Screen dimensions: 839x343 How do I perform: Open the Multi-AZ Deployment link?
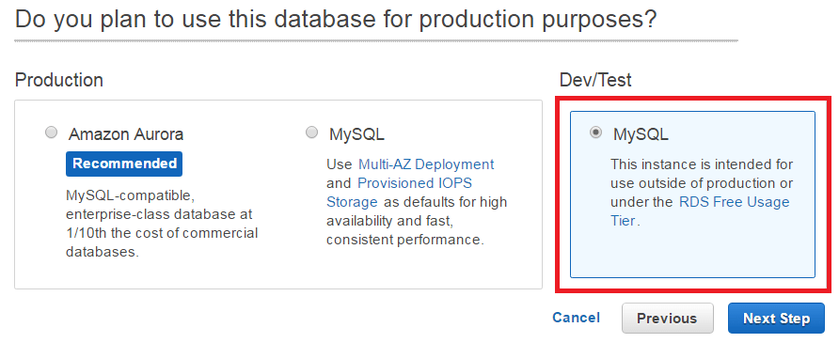(426, 164)
